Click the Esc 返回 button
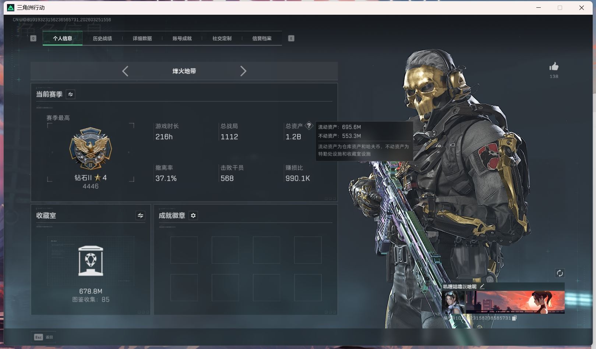 43,337
